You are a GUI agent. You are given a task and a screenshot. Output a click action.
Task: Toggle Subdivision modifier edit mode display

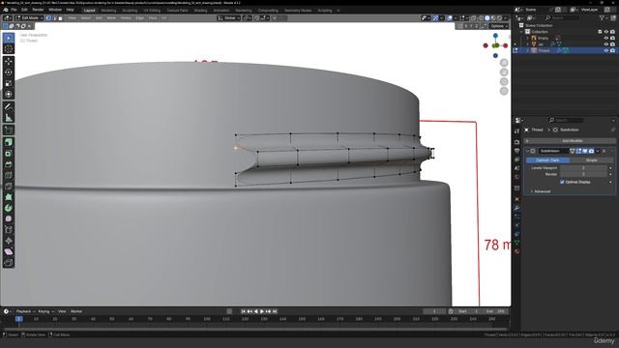(578, 151)
